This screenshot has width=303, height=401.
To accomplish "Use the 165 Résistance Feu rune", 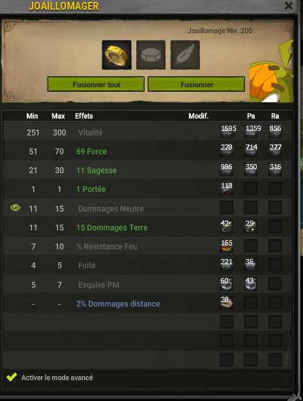I will [x=227, y=245].
